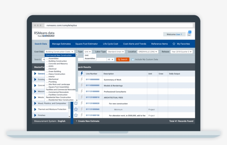
Task: Click lightning icon in ARCHITECTURAL FEES row
Action: tap(82, 97)
